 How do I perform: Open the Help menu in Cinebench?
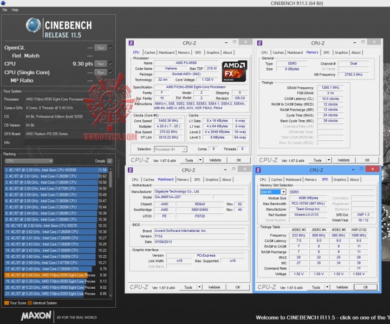click(x=15, y=10)
